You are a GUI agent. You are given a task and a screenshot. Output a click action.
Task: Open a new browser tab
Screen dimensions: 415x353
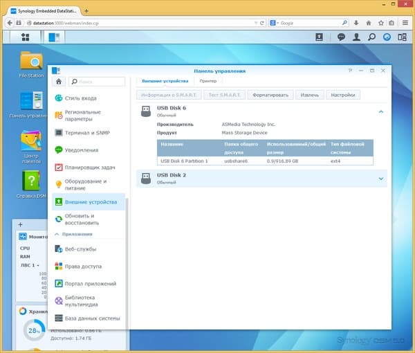click(86, 11)
